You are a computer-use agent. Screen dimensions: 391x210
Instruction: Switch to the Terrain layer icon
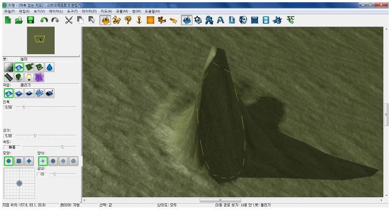(x=106, y=20)
